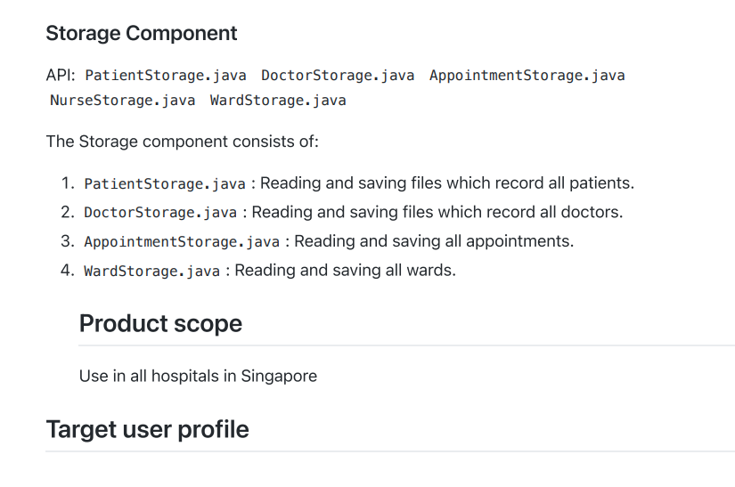Click the description about recording all patients
735x487 pixels.
(x=447, y=183)
